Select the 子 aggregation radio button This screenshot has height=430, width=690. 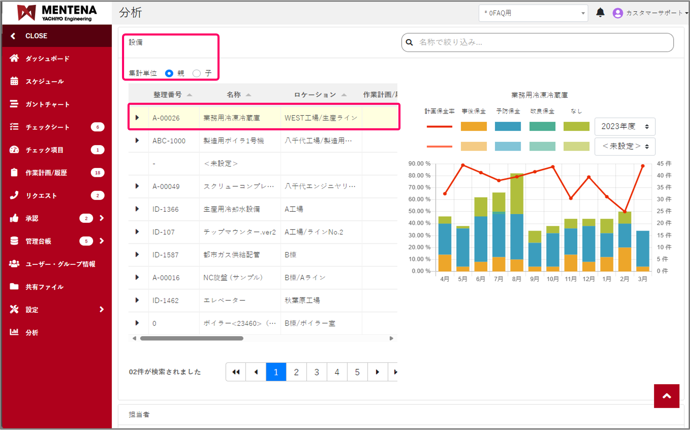pos(196,73)
